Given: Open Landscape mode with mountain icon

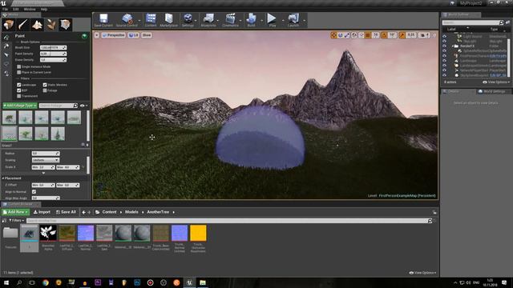Looking at the screenshot, I should (37, 25).
